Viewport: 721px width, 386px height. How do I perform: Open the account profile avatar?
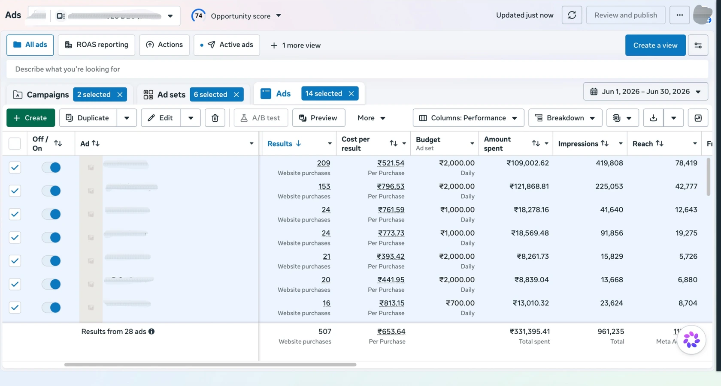[703, 15]
